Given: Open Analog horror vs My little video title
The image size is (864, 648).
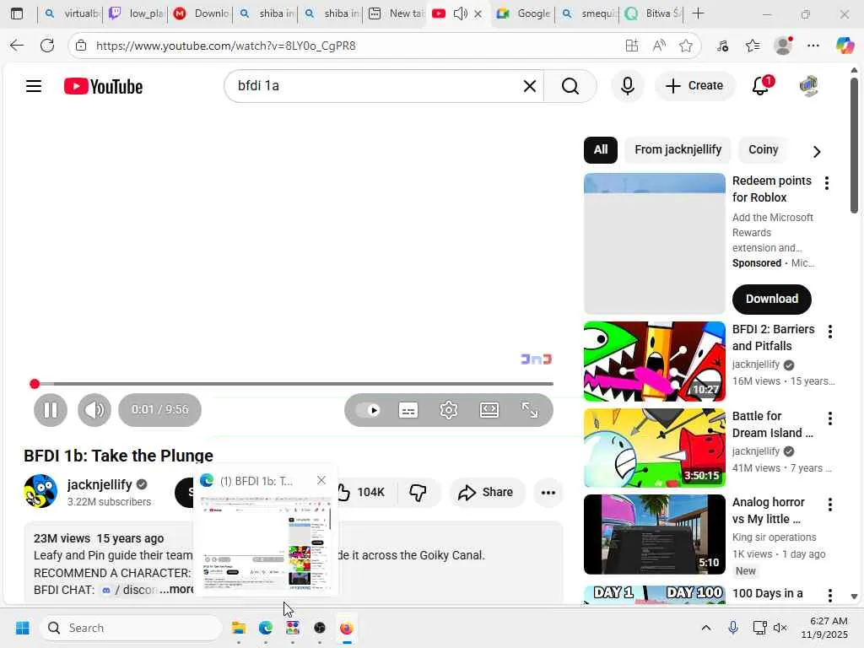Looking at the screenshot, I should pyautogui.click(x=768, y=510).
